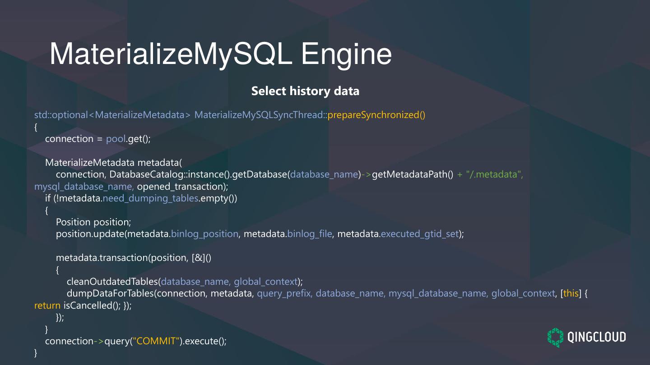
Task: Click the yellow "return" keyword
Action: click(47, 306)
